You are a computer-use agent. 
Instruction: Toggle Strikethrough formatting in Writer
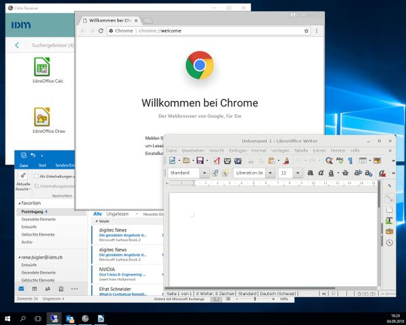click(345, 173)
